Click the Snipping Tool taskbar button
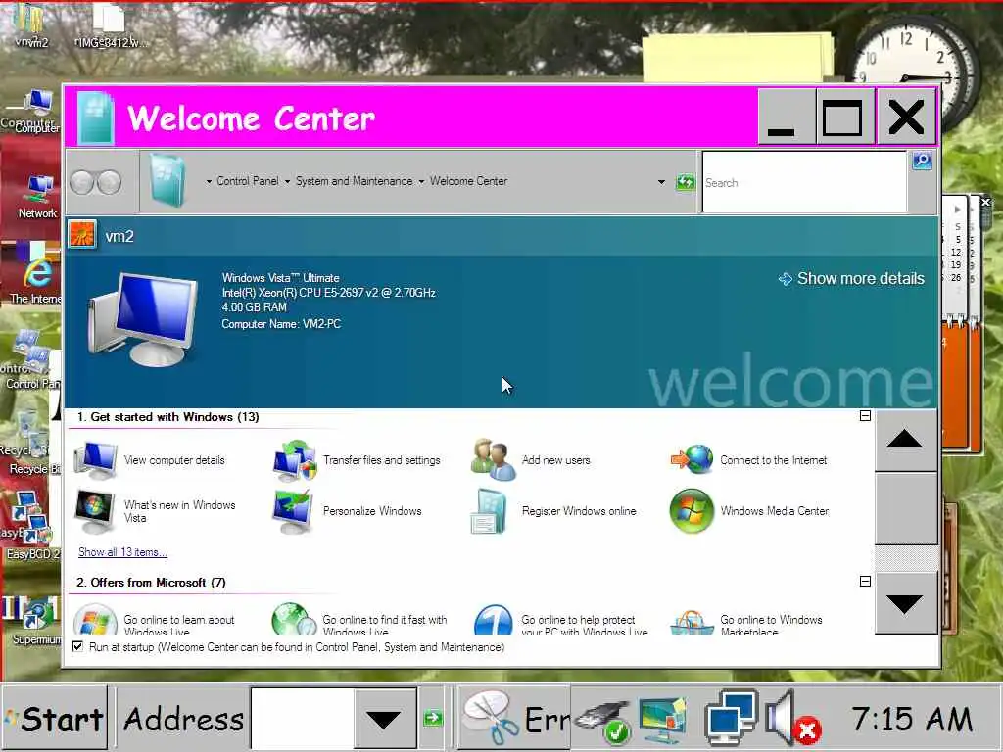Image resolution: width=1003 pixels, height=752 pixels. pyautogui.click(x=515, y=718)
